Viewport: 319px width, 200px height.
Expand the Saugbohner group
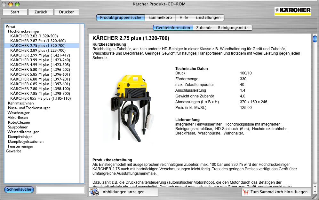[x=18, y=127]
